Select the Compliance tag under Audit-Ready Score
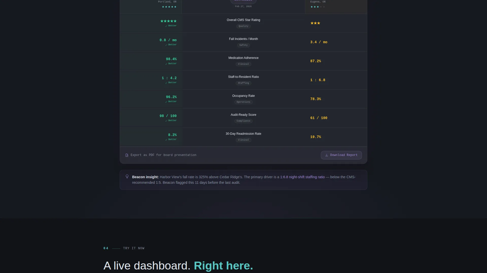The width and height of the screenshot is (487, 273). (243, 121)
